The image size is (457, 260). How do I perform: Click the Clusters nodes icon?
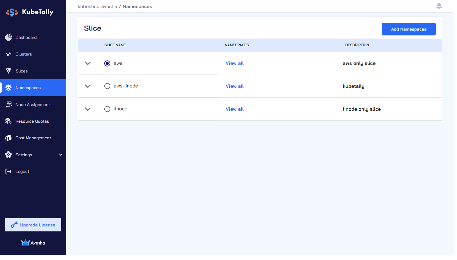coord(9,54)
